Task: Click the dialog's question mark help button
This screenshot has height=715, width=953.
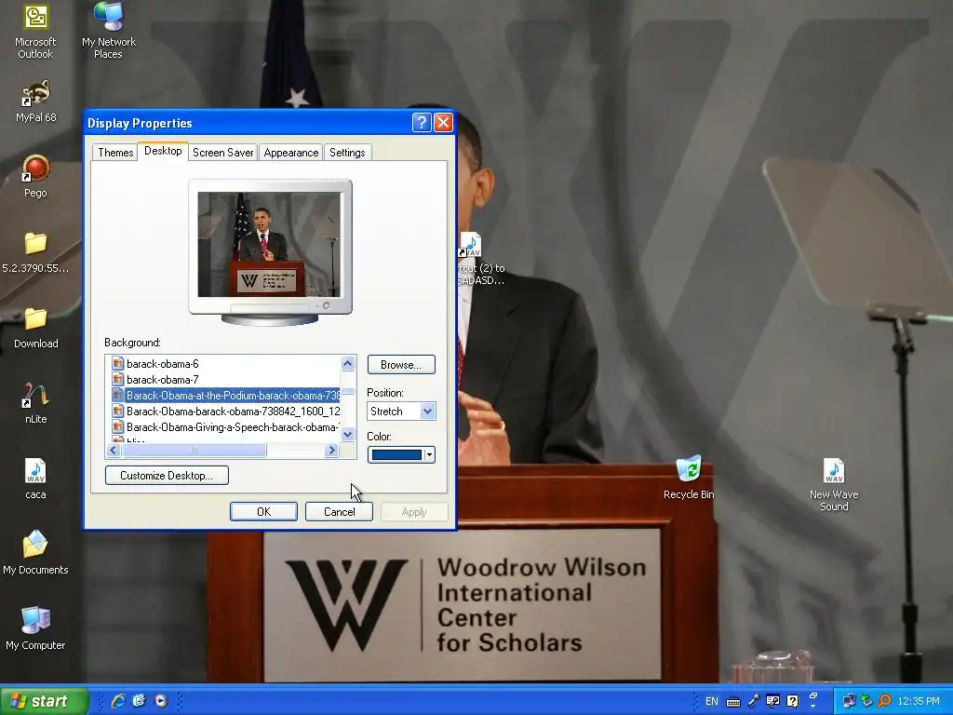Action: click(x=422, y=122)
